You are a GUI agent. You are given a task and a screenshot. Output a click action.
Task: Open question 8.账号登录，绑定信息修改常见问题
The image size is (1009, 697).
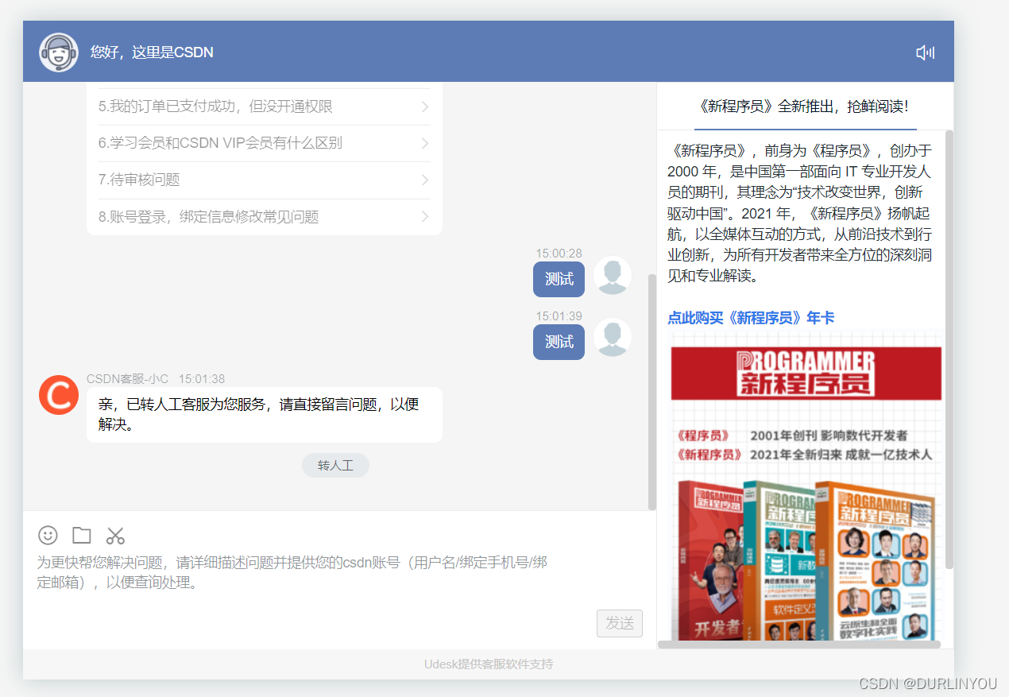pyautogui.click(x=265, y=216)
